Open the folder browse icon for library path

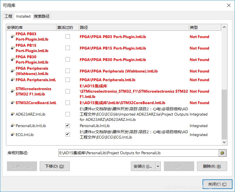[222, 153]
